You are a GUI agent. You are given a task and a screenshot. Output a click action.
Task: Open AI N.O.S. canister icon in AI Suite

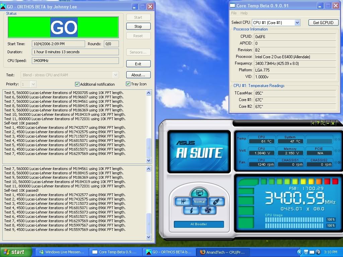(216, 201)
